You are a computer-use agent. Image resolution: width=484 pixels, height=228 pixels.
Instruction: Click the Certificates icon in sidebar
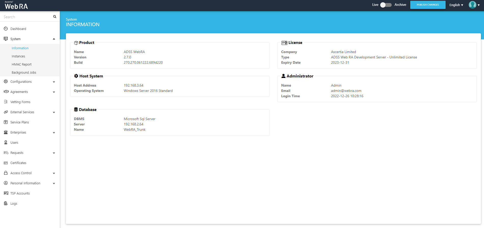coord(6,163)
